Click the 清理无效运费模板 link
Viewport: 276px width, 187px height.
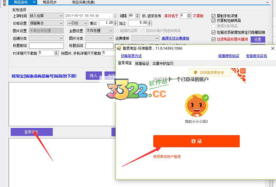[175, 38]
